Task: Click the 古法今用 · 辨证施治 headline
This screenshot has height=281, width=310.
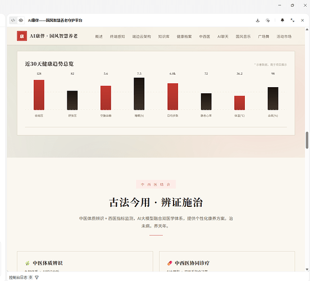Action: (156, 202)
